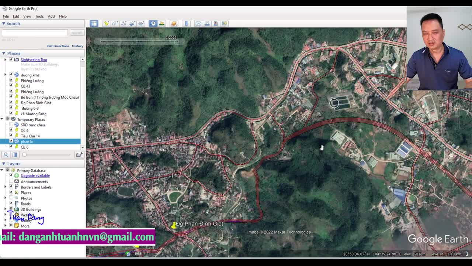472x266 pixels.
Task: Click the 3D Buildings layer icon
Action: click(17, 209)
